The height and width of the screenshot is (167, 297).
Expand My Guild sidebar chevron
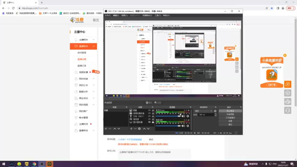(94, 85)
